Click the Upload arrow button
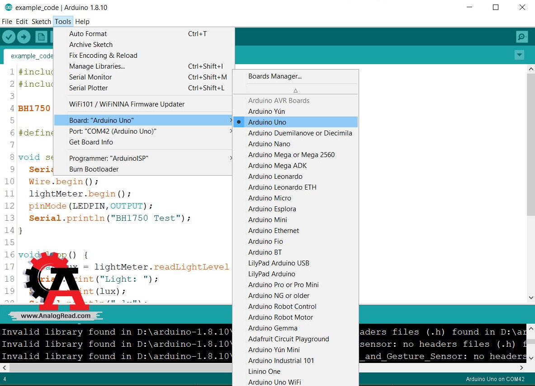The height and width of the screenshot is (386, 535). pos(24,37)
